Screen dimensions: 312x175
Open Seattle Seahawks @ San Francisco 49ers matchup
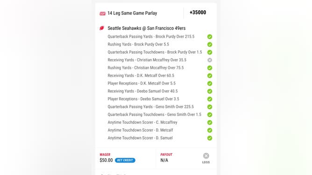tap(147, 28)
